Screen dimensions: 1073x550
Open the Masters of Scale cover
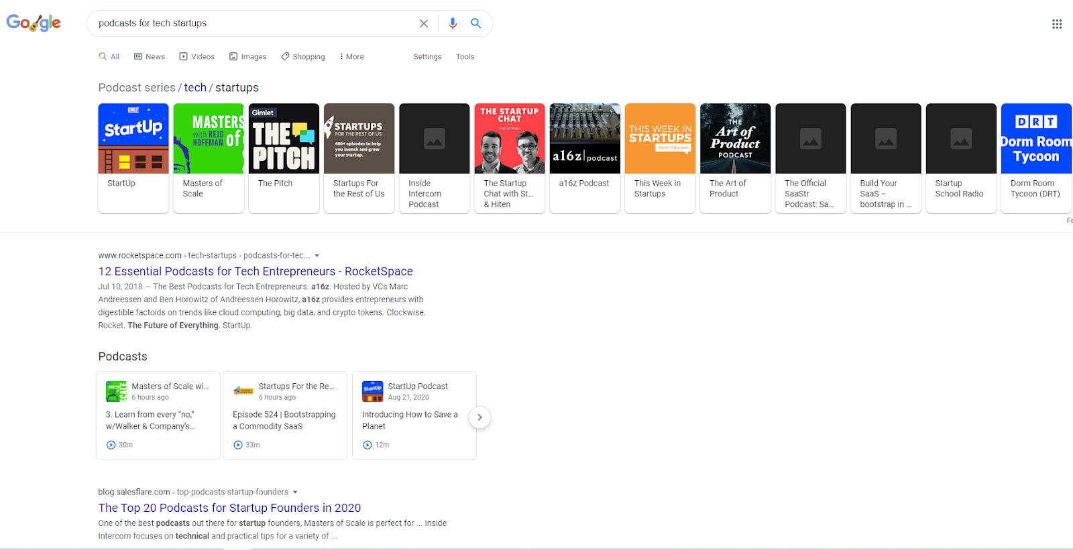click(x=209, y=139)
